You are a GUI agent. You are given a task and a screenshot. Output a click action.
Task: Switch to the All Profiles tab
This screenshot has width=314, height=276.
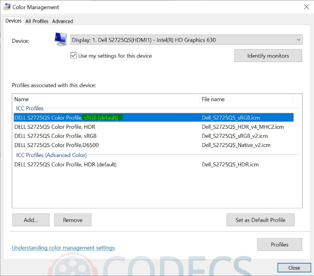tap(37, 21)
